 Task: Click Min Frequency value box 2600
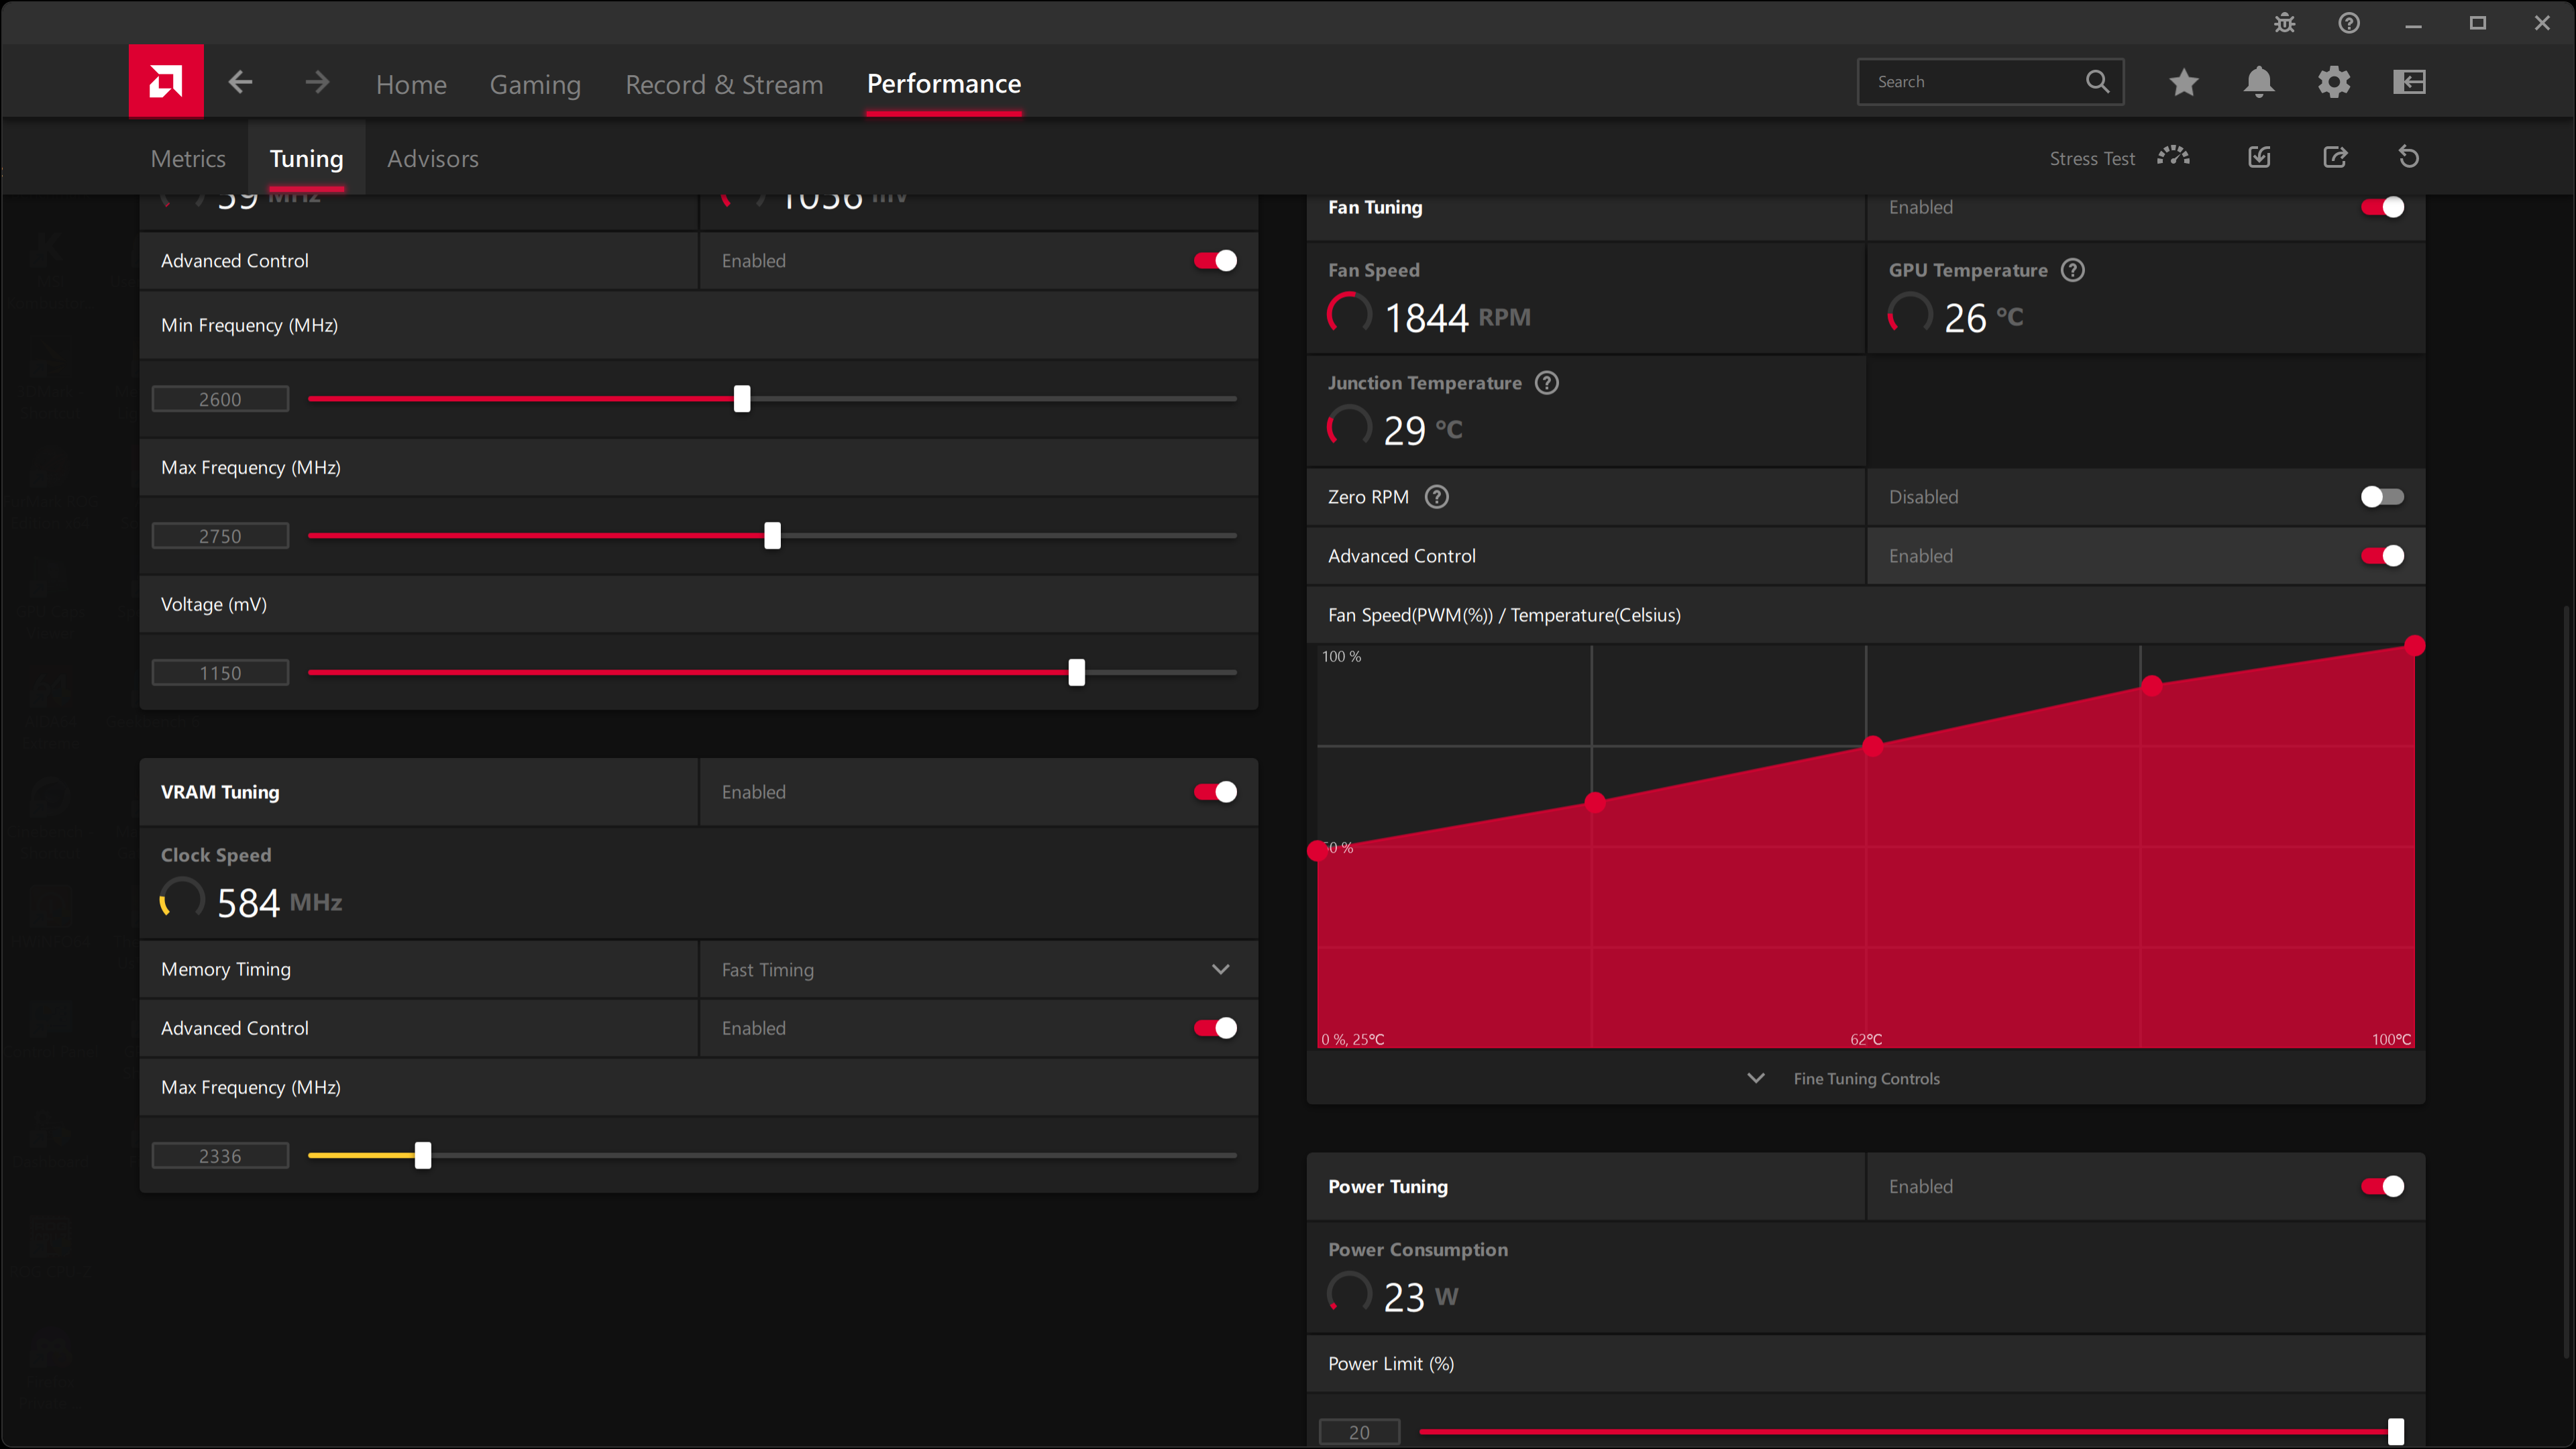[x=220, y=399]
